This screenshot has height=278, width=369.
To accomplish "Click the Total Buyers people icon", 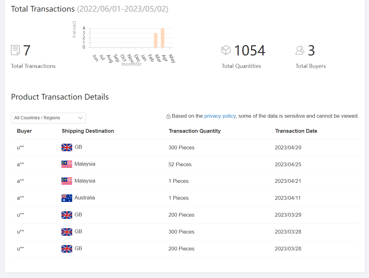I will pos(300,50).
